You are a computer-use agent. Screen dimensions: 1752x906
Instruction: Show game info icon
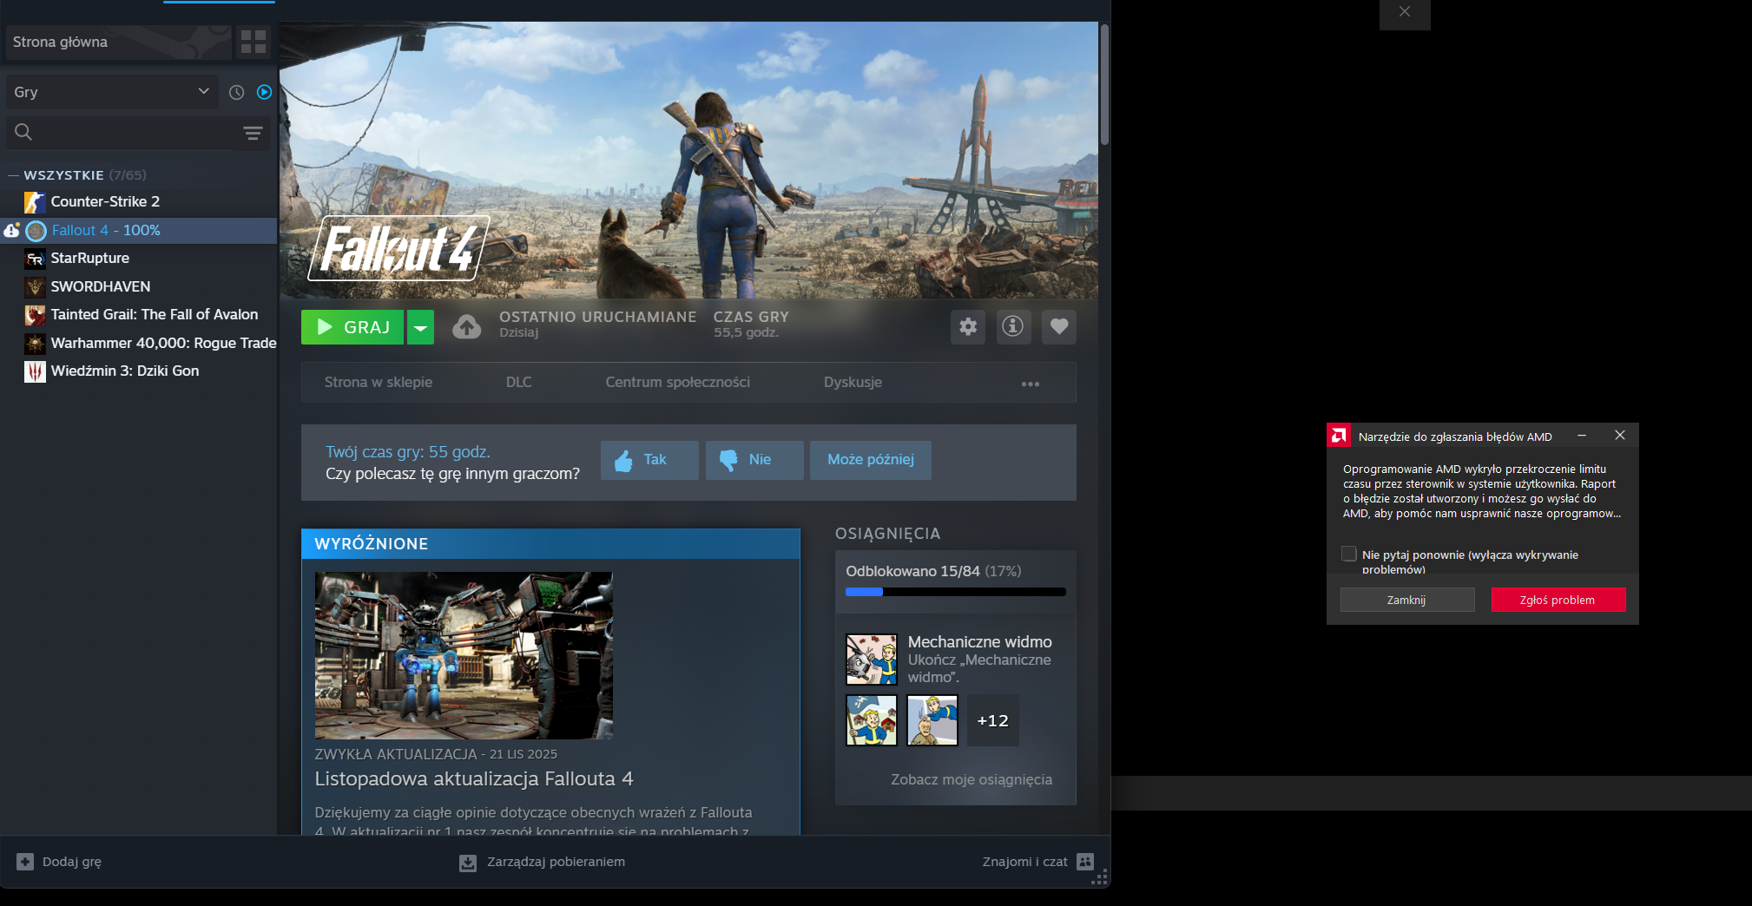click(1013, 327)
